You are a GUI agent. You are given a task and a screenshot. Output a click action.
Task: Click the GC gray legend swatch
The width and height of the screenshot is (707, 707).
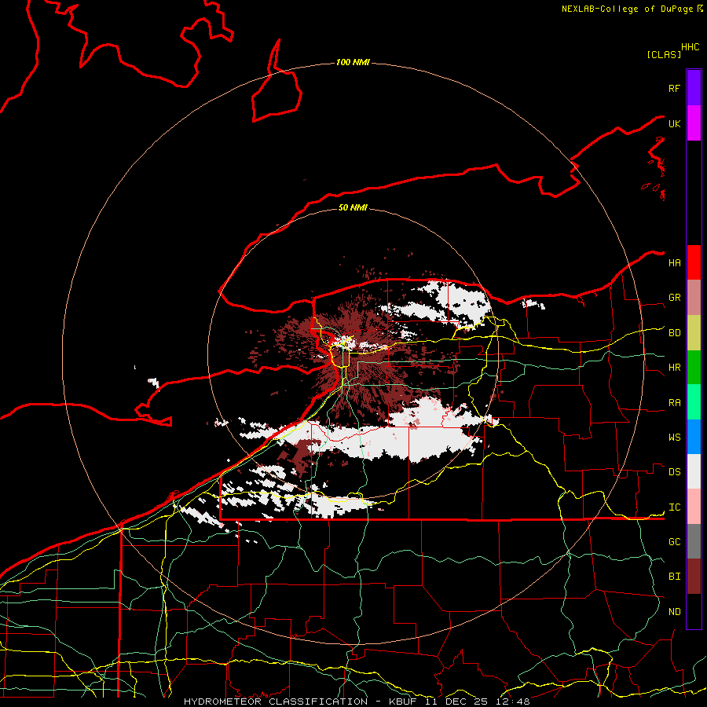click(x=694, y=541)
